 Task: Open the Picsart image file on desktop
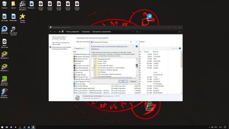[31, 5]
